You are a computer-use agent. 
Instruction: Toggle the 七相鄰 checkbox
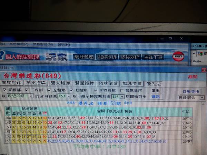(71, 90)
